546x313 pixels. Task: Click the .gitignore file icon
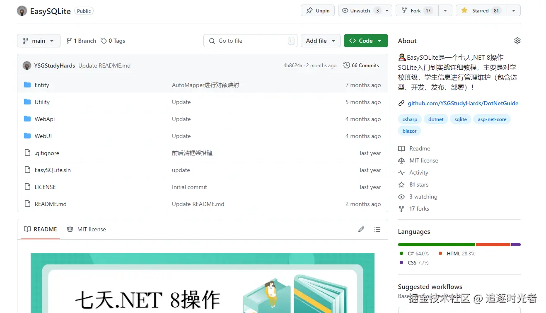(x=27, y=153)
